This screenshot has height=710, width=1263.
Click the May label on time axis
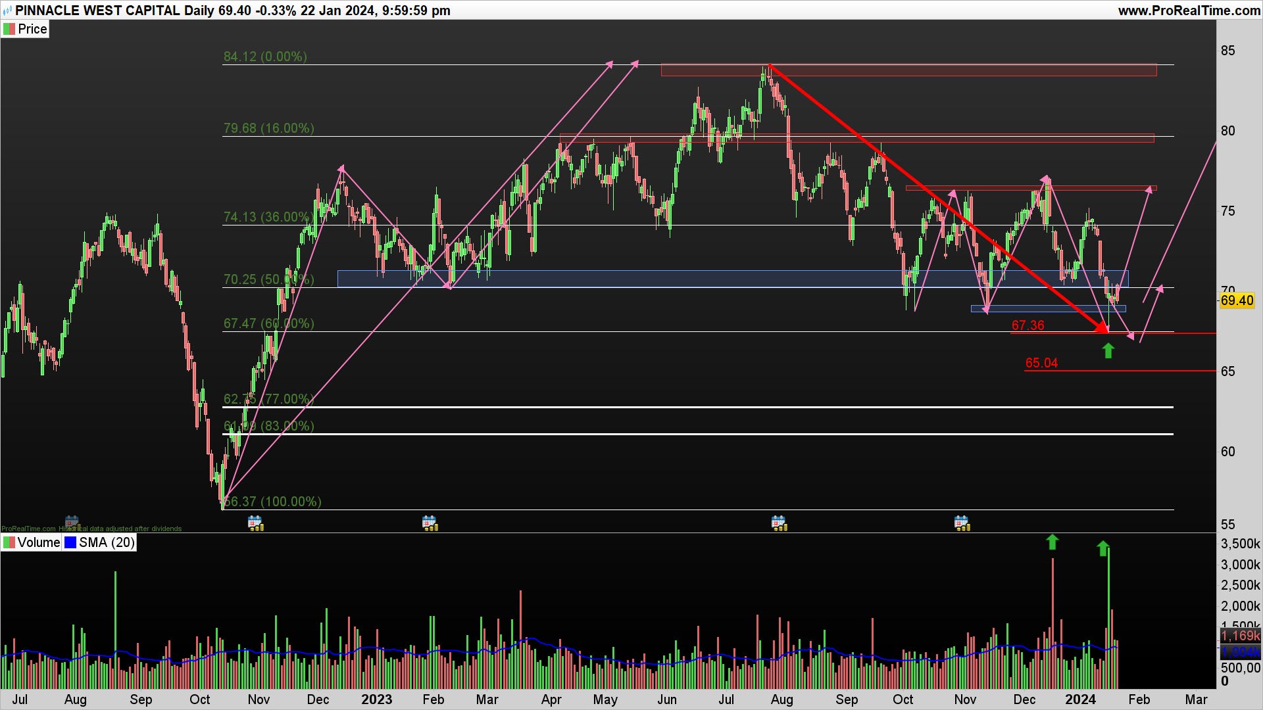(605, 699)
